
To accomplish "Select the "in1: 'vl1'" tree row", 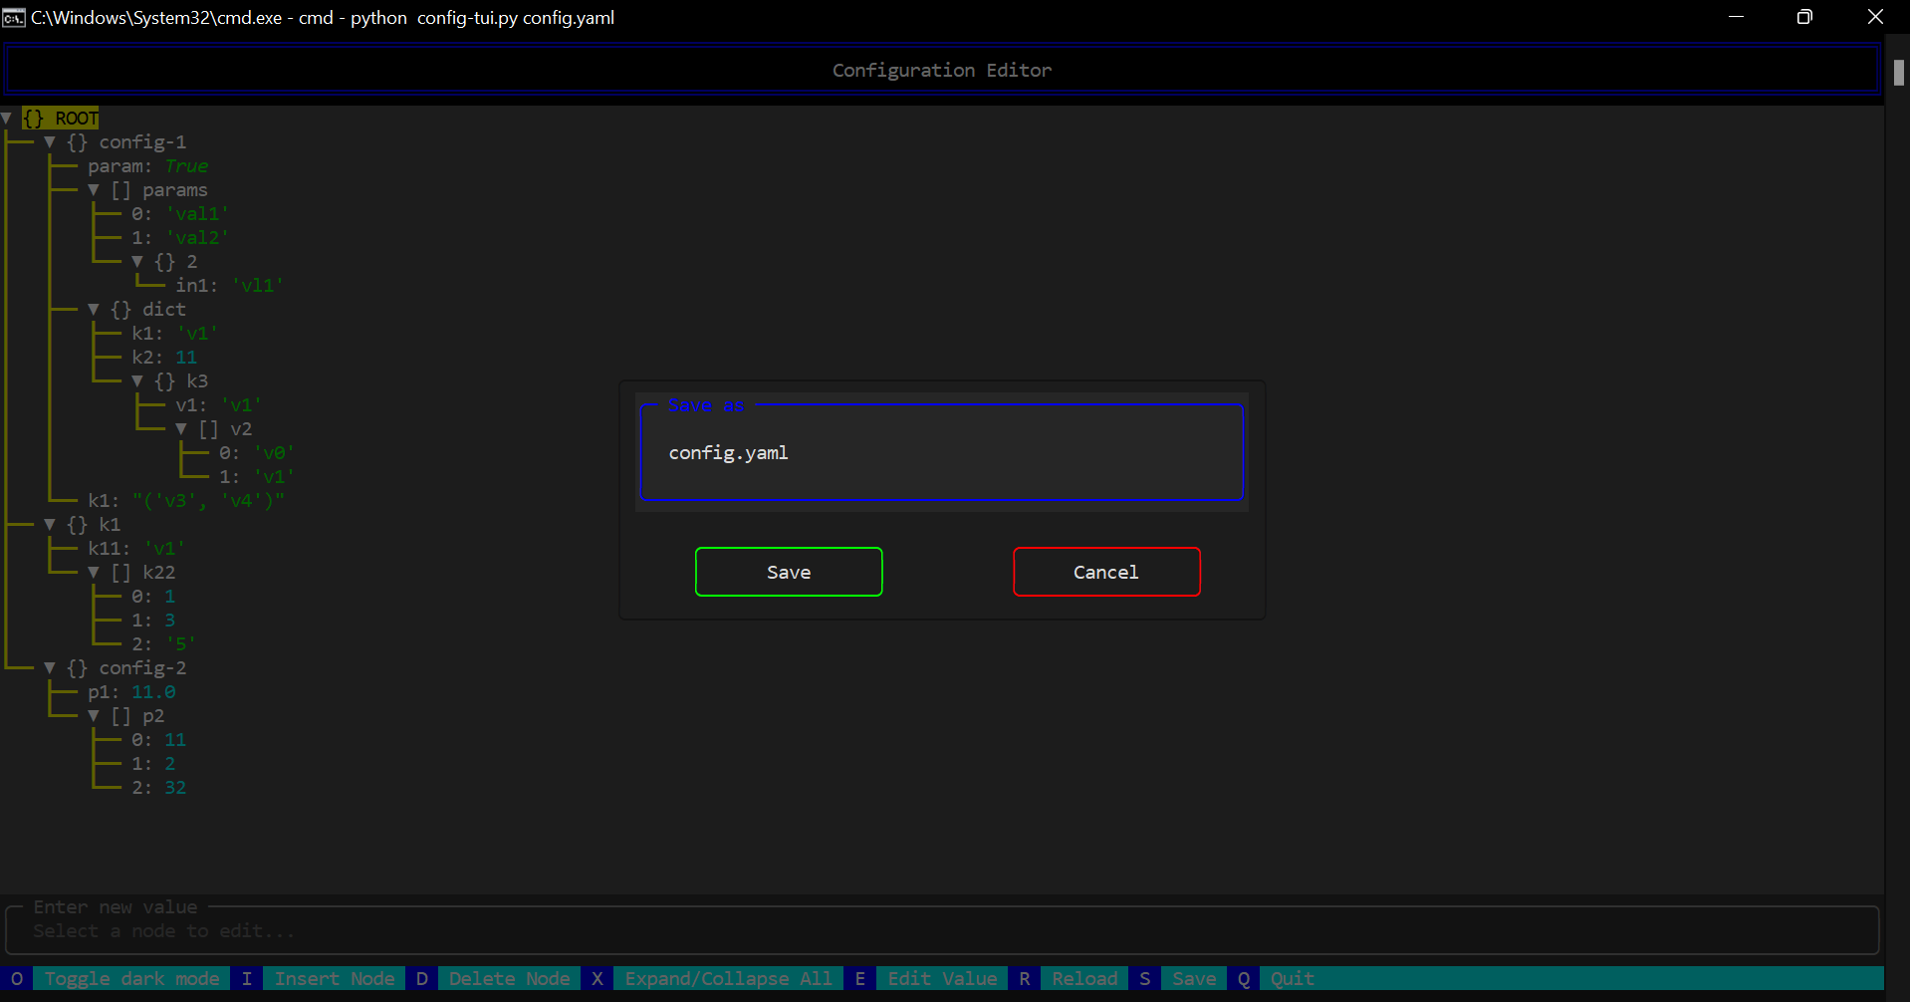I will [x=230, y=286].
